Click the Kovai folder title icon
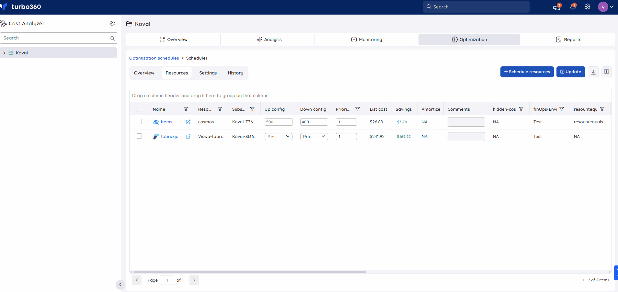618x292 pixels. (129, 24)
